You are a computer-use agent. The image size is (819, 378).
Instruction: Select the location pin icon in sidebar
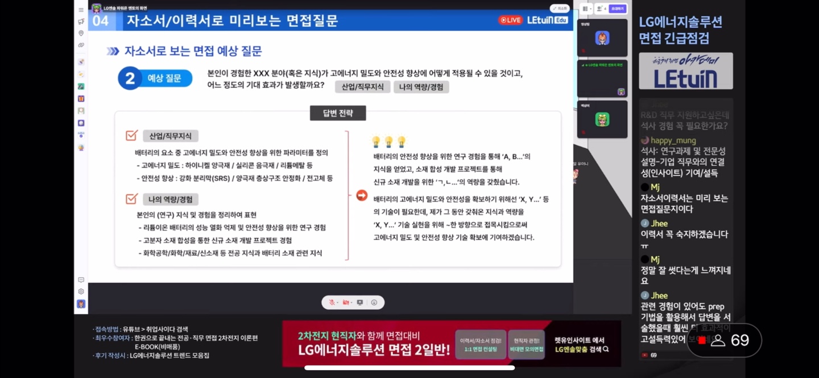(x=81, y=34)
